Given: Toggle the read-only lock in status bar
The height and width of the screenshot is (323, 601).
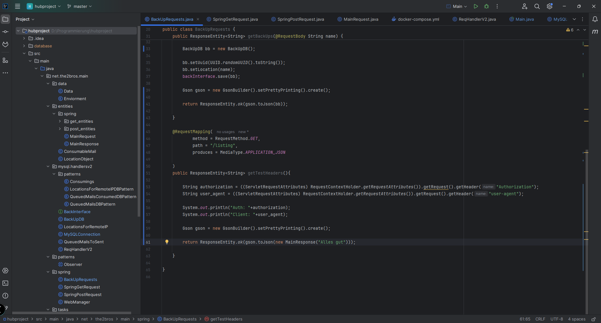Looking at the screenshot, I should tap(593, 319).
